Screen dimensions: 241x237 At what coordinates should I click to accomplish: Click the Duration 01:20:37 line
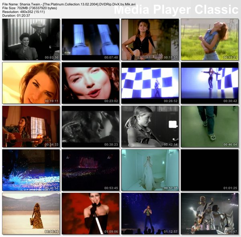(x=16, y=16)
